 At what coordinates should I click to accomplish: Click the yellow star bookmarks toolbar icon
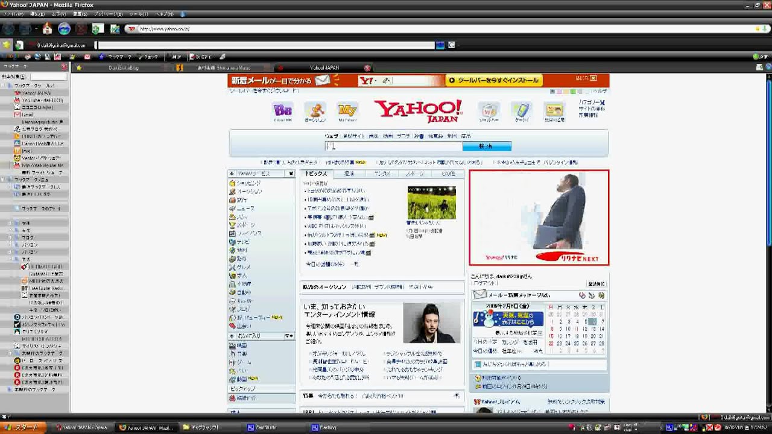tap(7, 45)
